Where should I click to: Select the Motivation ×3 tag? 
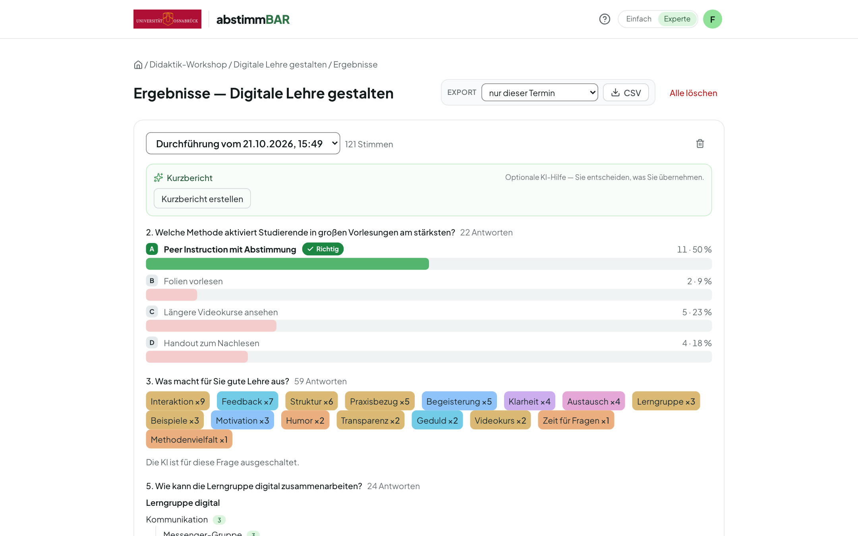click(x=242, y=420)
